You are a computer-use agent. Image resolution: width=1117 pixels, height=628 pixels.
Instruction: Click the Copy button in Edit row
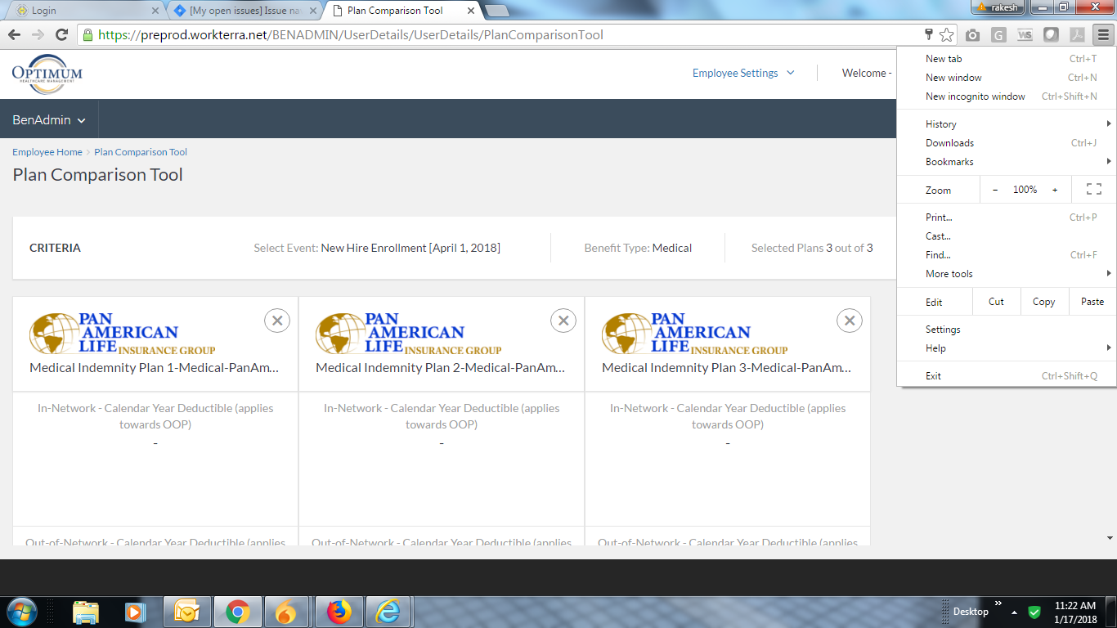1043,302
